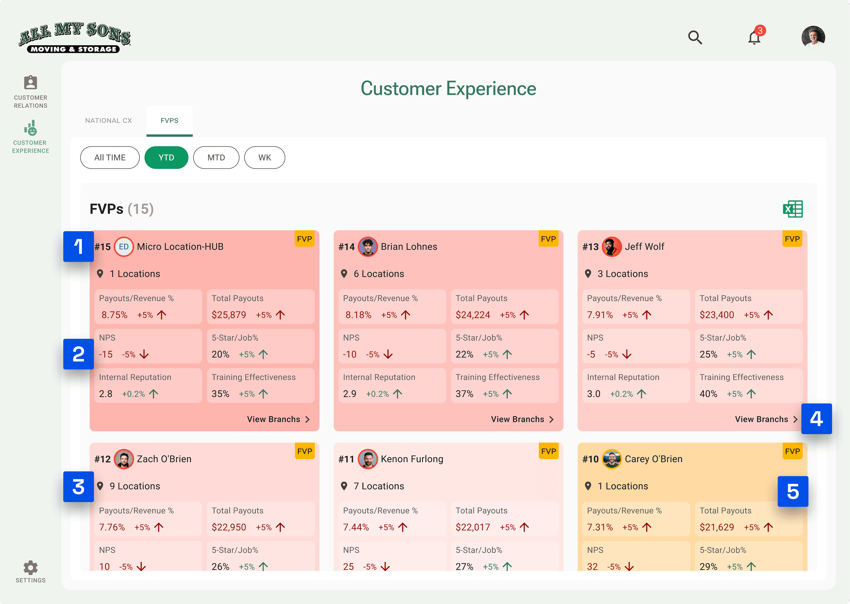Open Settings gear icon
The image size is (850, 604).
31,568
